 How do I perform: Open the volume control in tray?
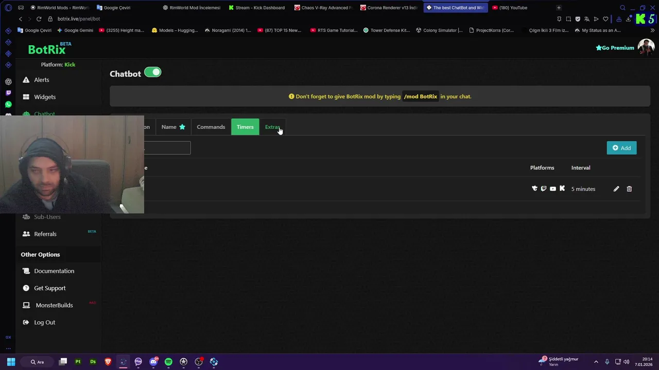click(x=627, y=362)
